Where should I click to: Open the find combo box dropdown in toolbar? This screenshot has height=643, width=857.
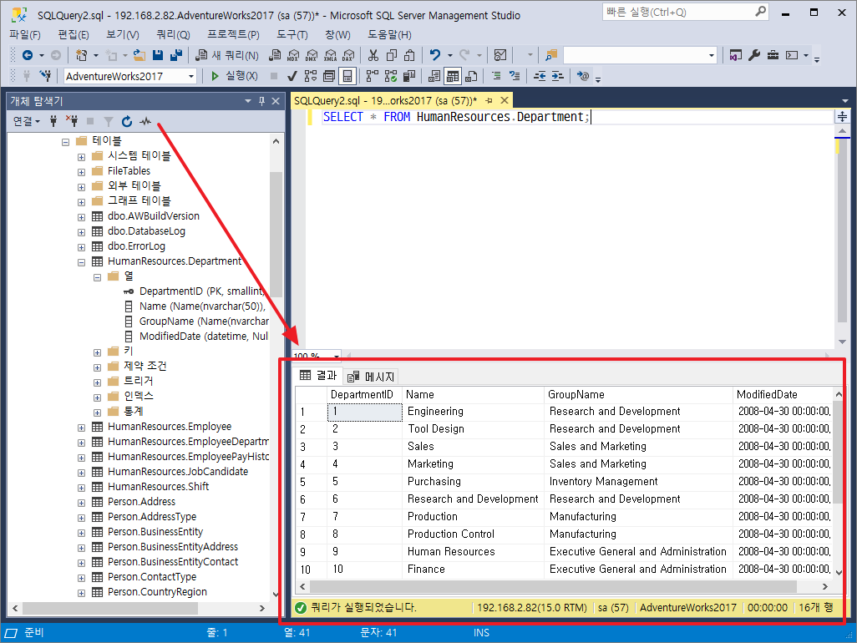[x=711, y=55]
